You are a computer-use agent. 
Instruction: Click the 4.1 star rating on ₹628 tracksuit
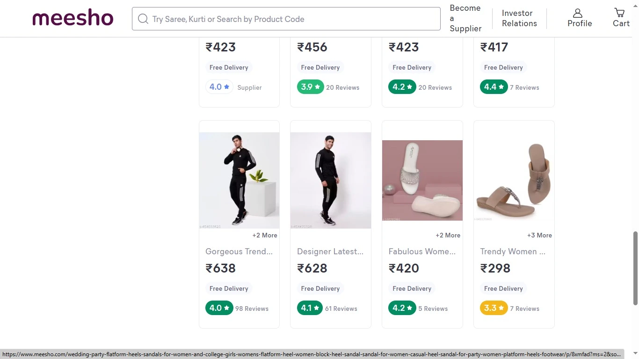(x=310, y=308)
